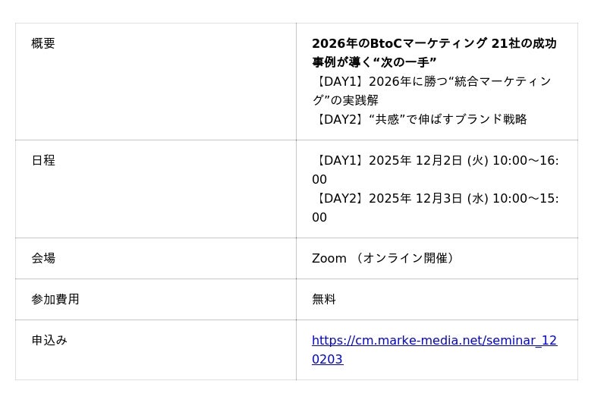Click the blank space right of 無料
Screen dimensions: 607x403
455,299
